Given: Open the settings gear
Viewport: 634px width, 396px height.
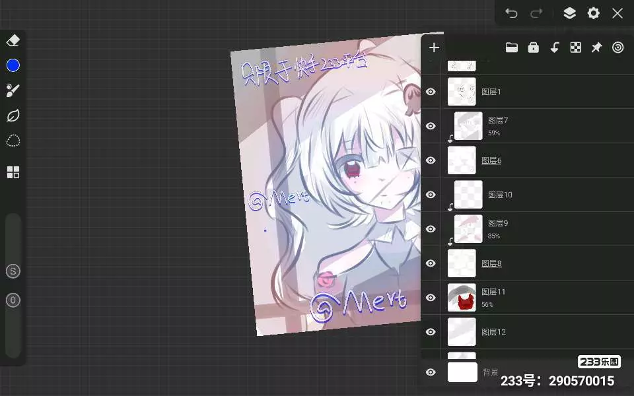Looking at the screenshot, I should [593, 13].
